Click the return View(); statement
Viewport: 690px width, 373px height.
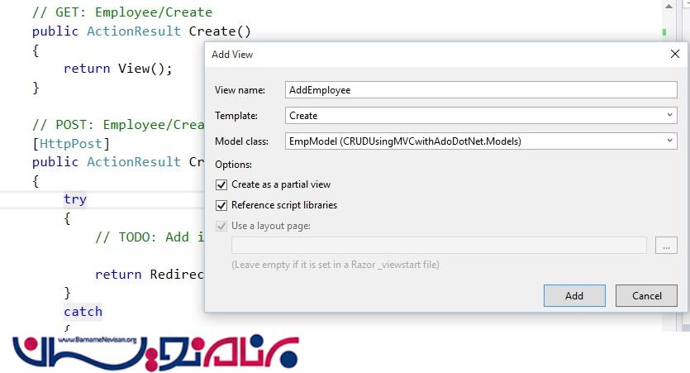coord(117,69)
